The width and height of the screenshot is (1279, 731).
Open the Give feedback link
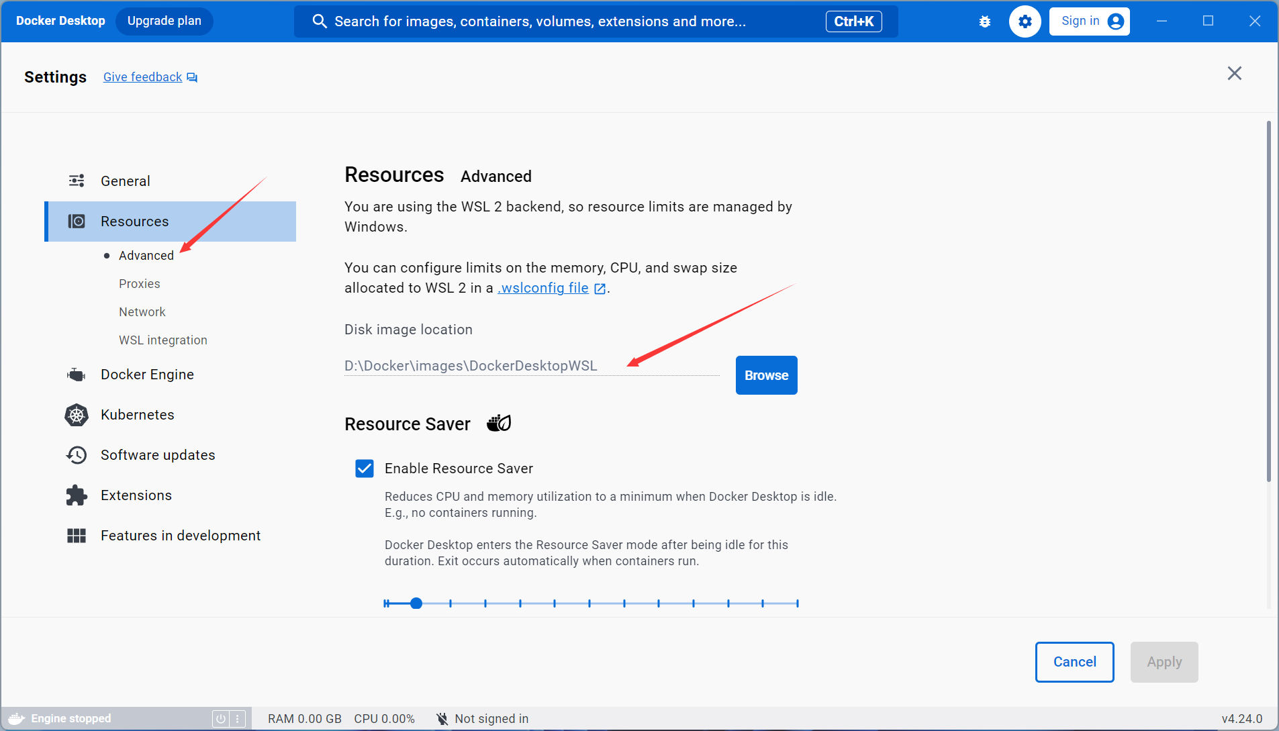[142, 77]
